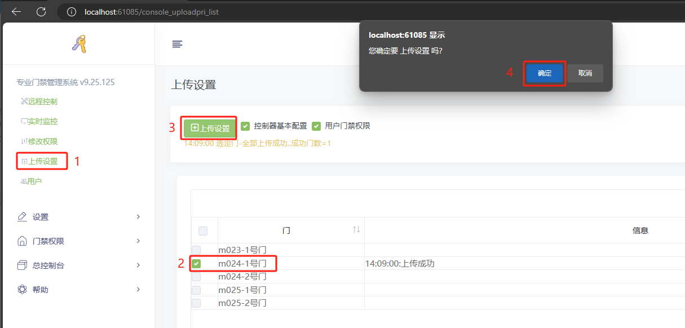Expand the 帮助 menu chevron
This screenshot has height=328, width=685.
(x=138, y=290)
